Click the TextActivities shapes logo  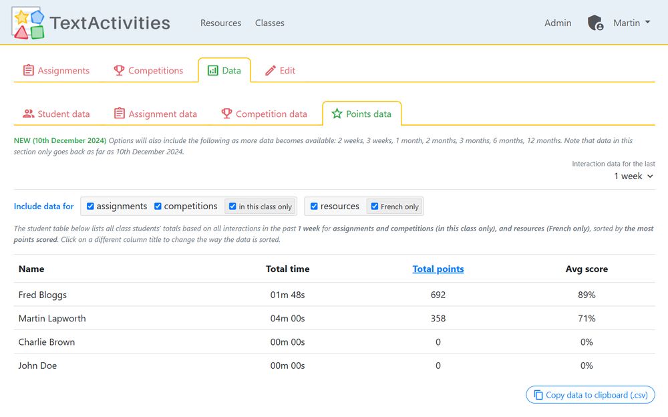click(x=28, y=23)
